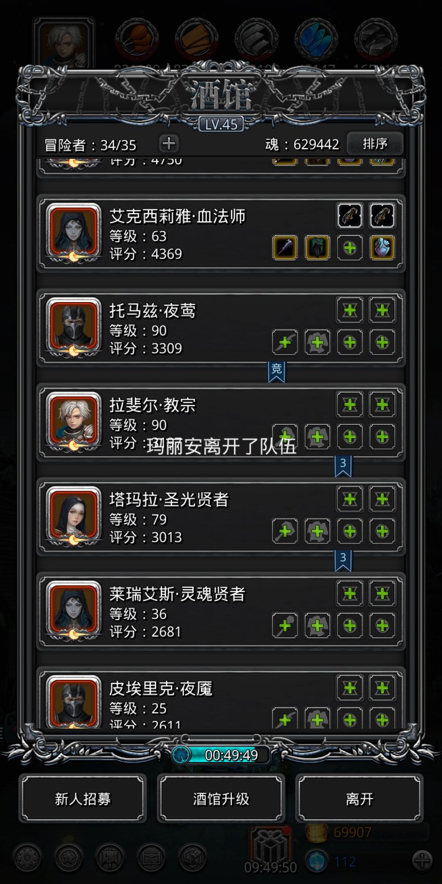Select 艾克西莉雅·血法师's equipped dagger weapon slot
The image size is (442, 884).
point(285,248)
